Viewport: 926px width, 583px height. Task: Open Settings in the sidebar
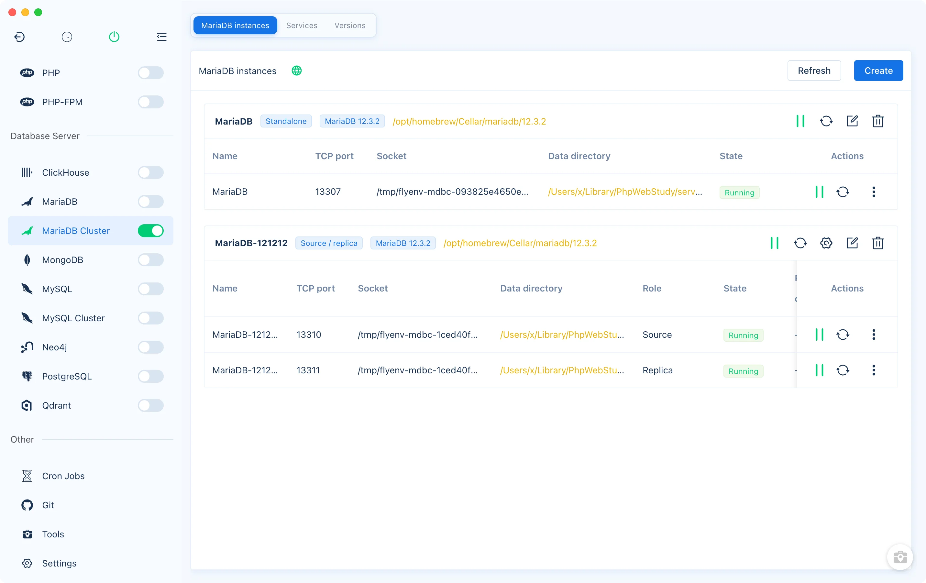pyautogui.click(x=91, y=563)
